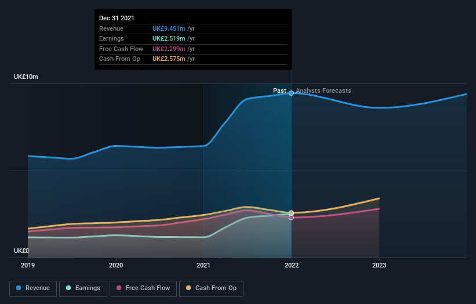Click the pink Free Cash Flow legend dot
The image size is (476, 304).
coord(119,288)
